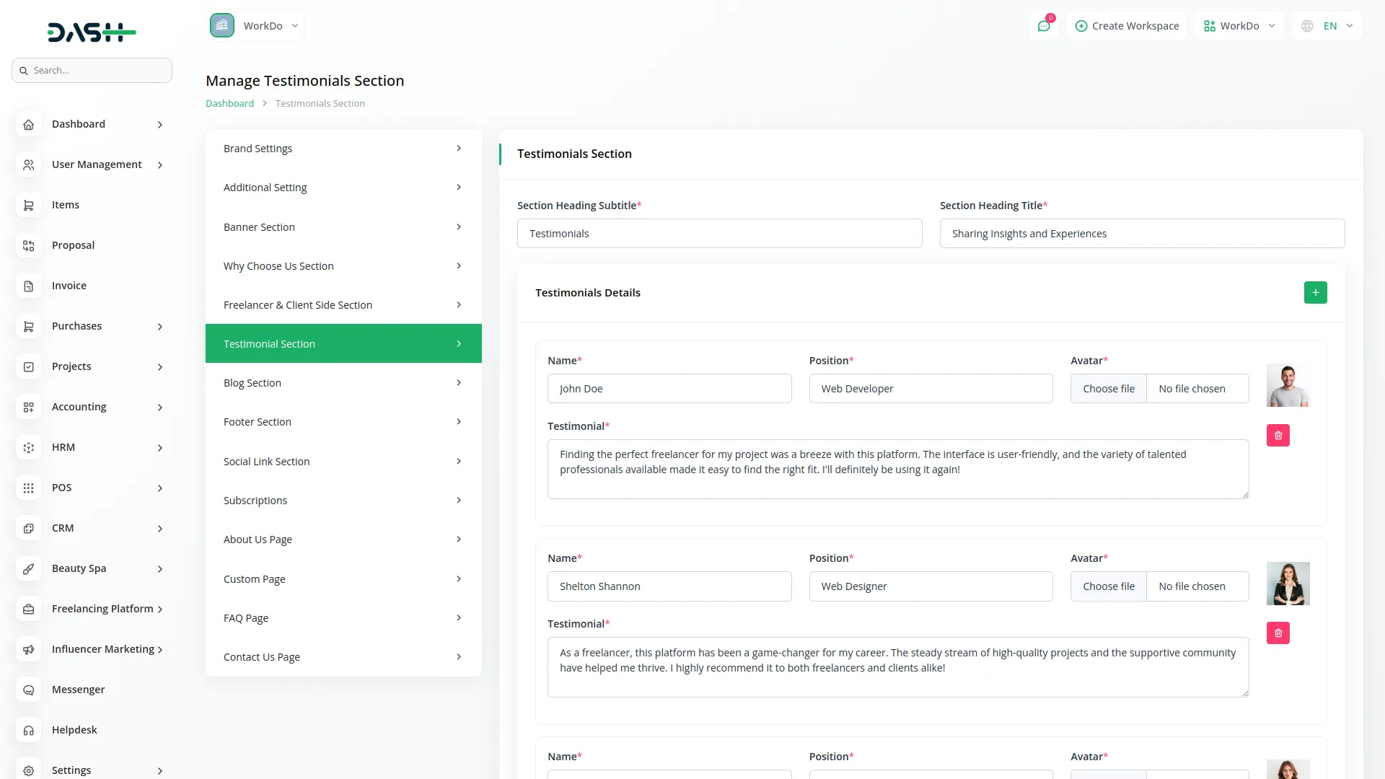Click the sidebar search field

92,70
